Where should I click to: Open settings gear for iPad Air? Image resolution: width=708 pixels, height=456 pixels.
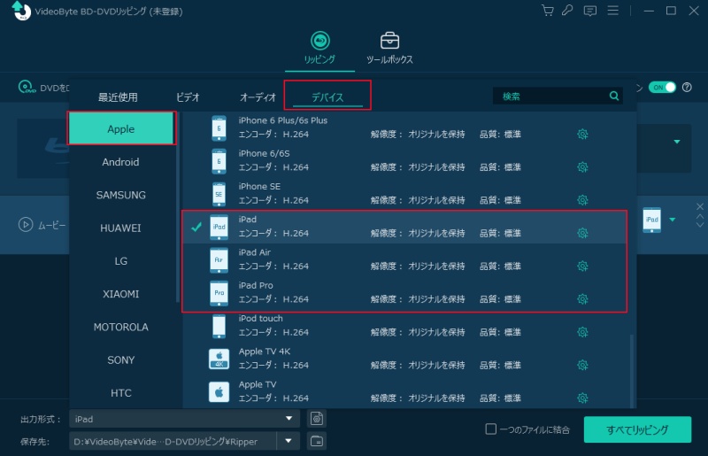[582, 267]
